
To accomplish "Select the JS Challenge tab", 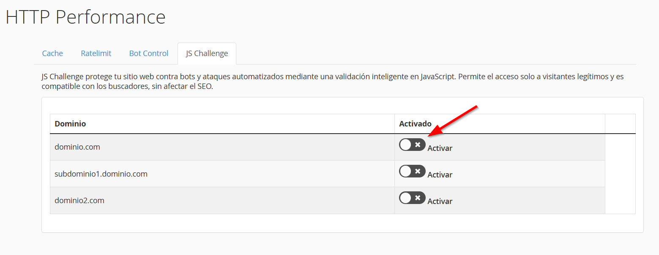I will click(x=207, y=54).
